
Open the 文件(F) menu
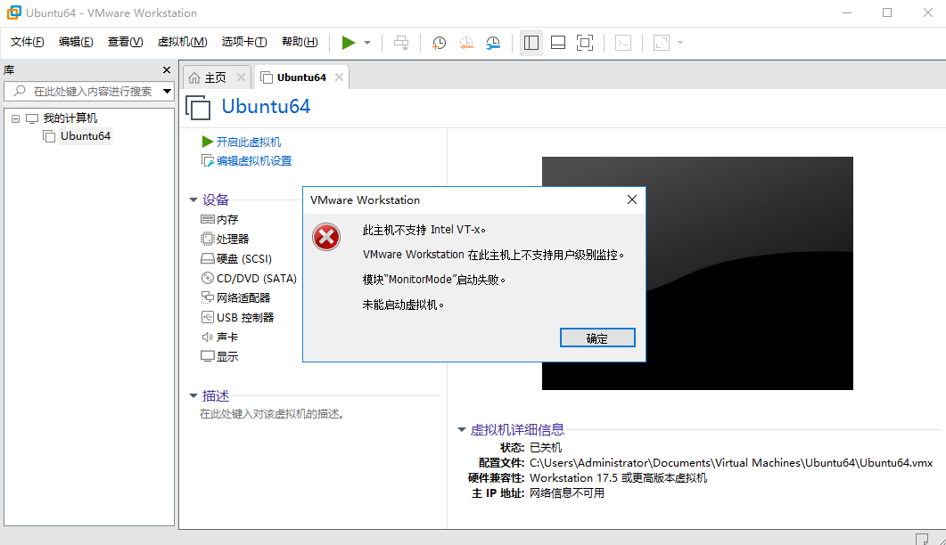(27, 42)
